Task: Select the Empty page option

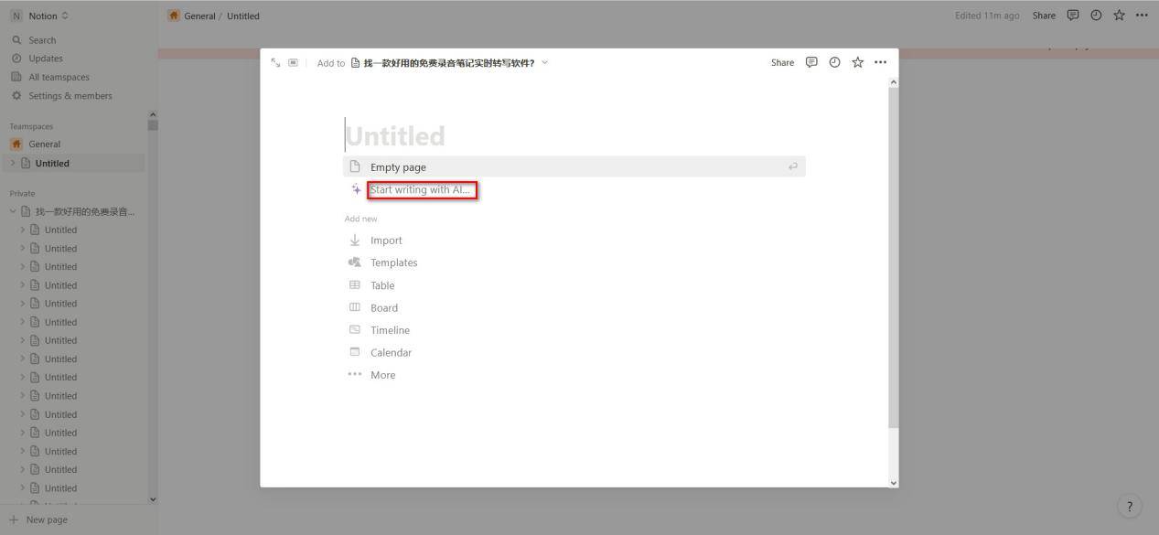Action: 398,167
